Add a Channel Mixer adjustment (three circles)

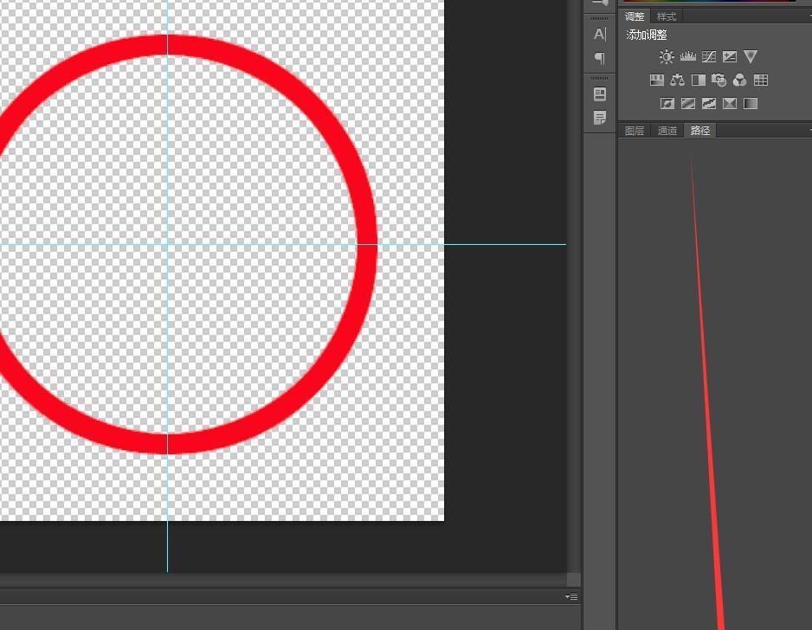pos(739,80)
